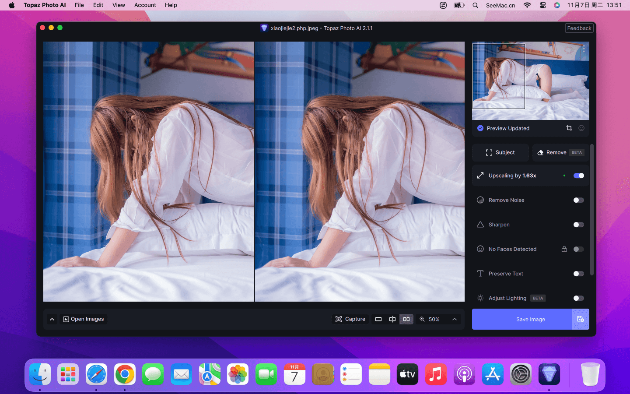
Task: Turn on the Sharpen toggle
Action: [x=578, y=225]
